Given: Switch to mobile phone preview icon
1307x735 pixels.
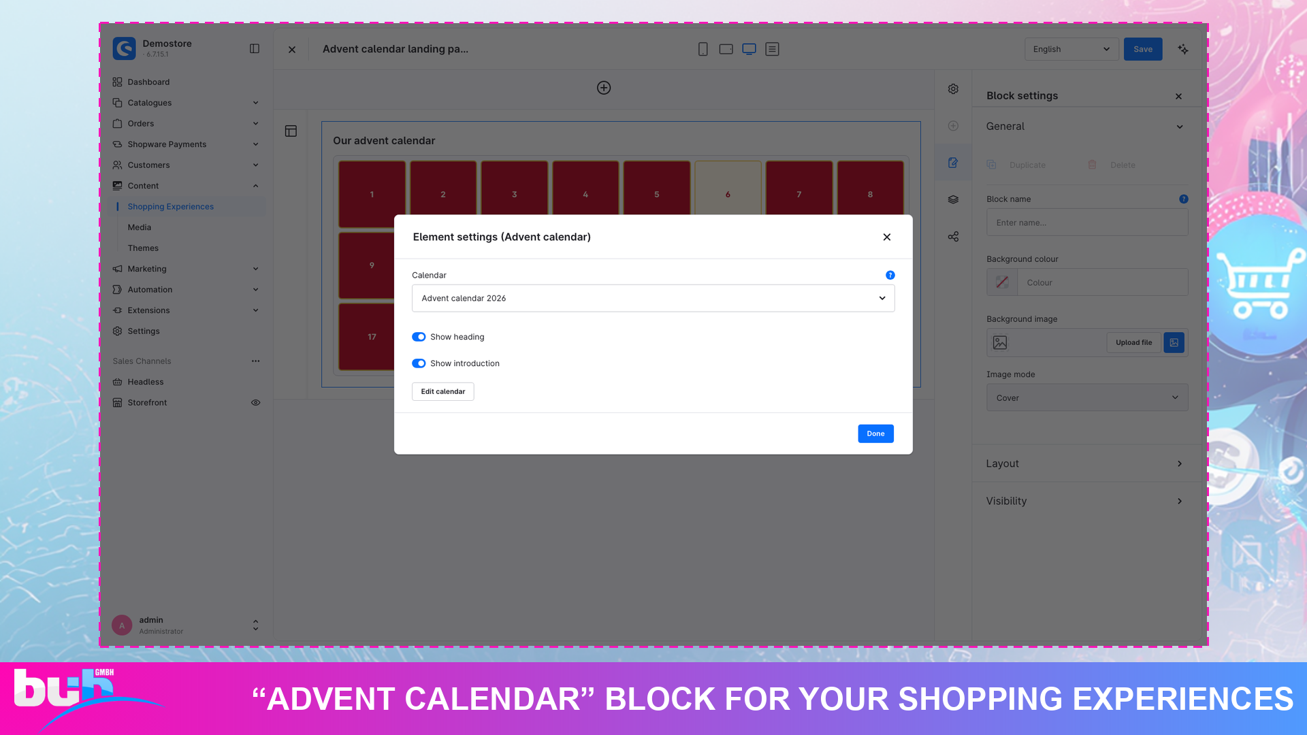Looking at the screenshot, I should tap(703, 49).
